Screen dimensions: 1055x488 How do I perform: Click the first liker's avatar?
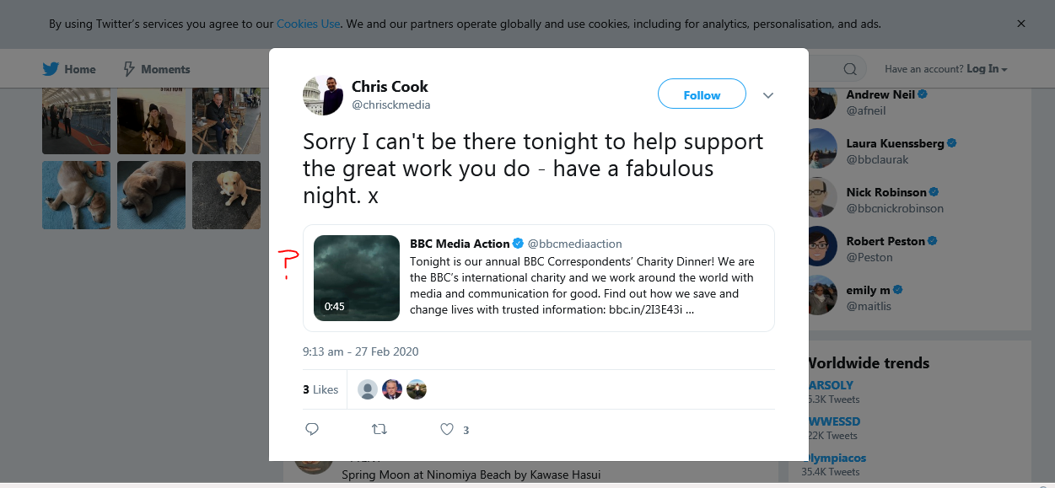(368, 389)
